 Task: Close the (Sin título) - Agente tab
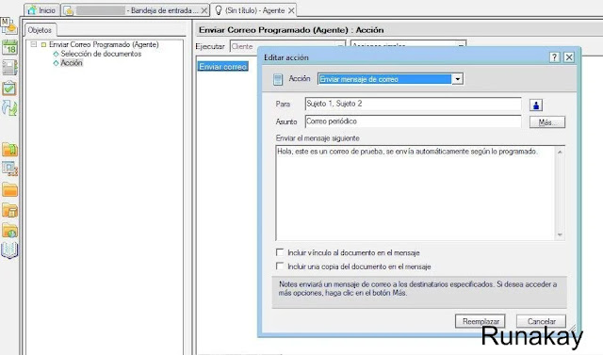pyautogui.click(x=291, y=10)
